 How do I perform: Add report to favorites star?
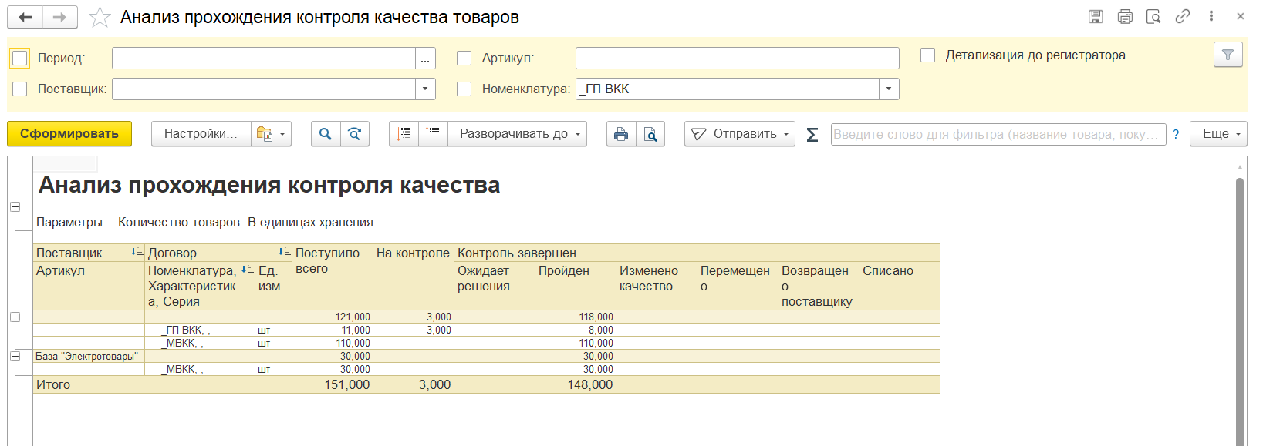coord(100,17)
